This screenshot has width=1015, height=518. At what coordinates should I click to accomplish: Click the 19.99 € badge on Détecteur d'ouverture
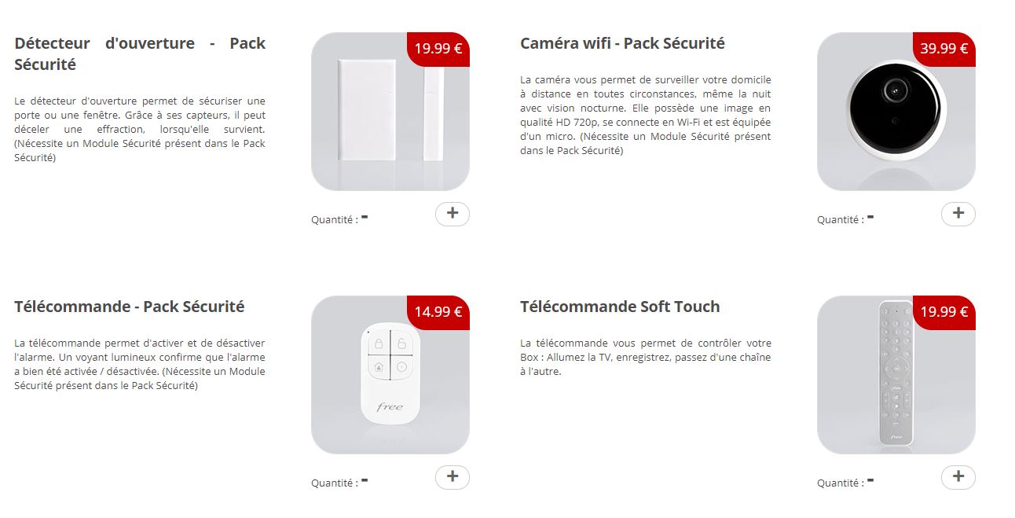click(438, 49)
